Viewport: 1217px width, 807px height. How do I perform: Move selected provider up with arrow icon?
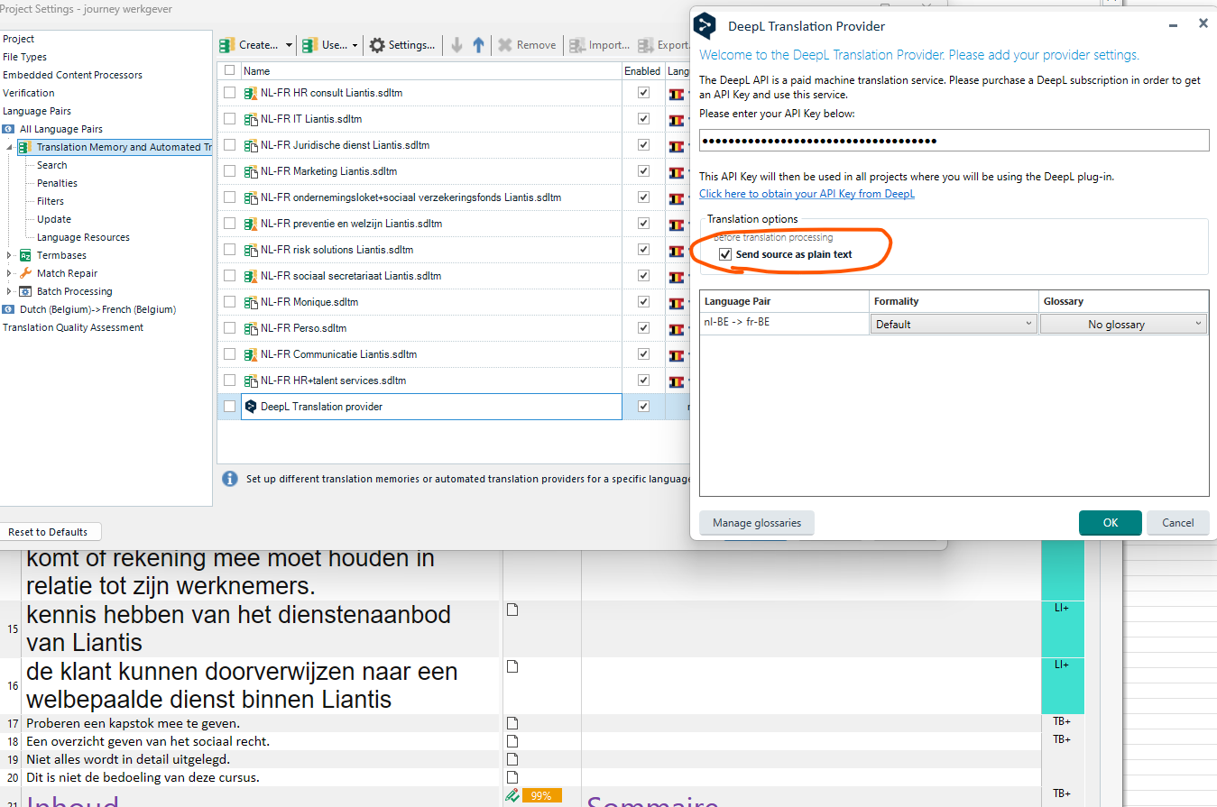tap(478, 45)
